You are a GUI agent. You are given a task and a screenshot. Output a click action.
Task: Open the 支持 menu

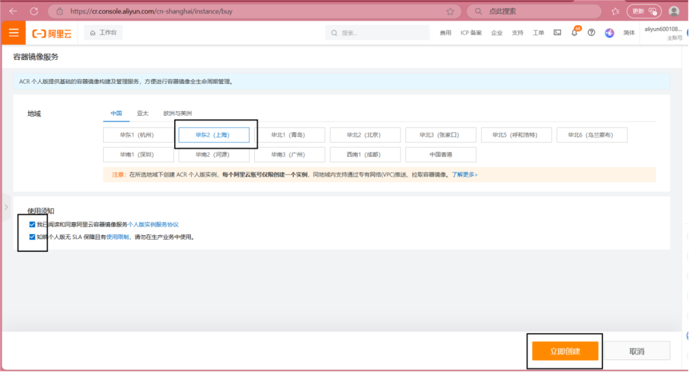click(517, 33)
